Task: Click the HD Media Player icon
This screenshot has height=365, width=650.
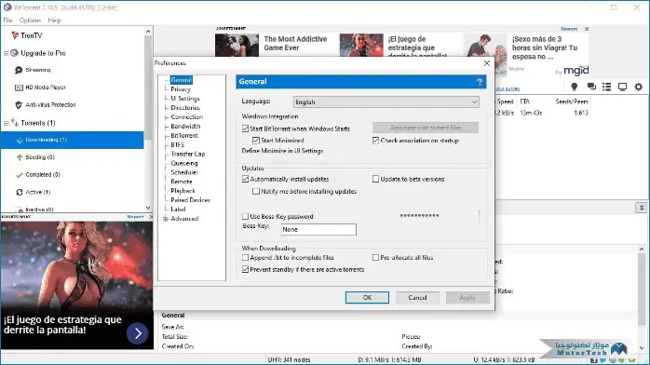Action: 19,88
